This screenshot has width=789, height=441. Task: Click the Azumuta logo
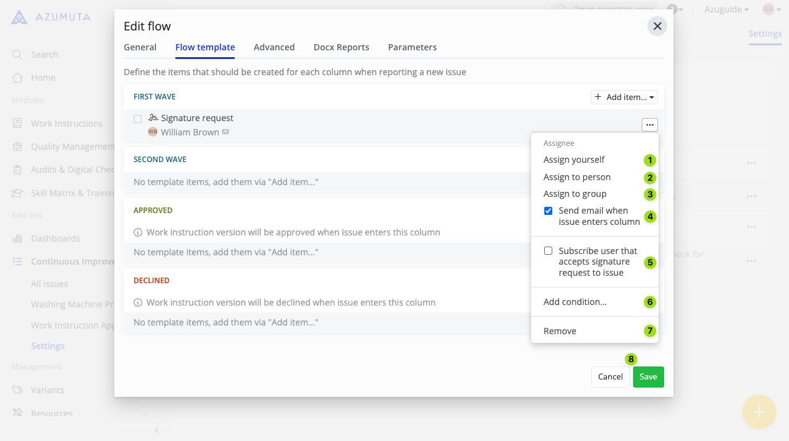[19, 17]
